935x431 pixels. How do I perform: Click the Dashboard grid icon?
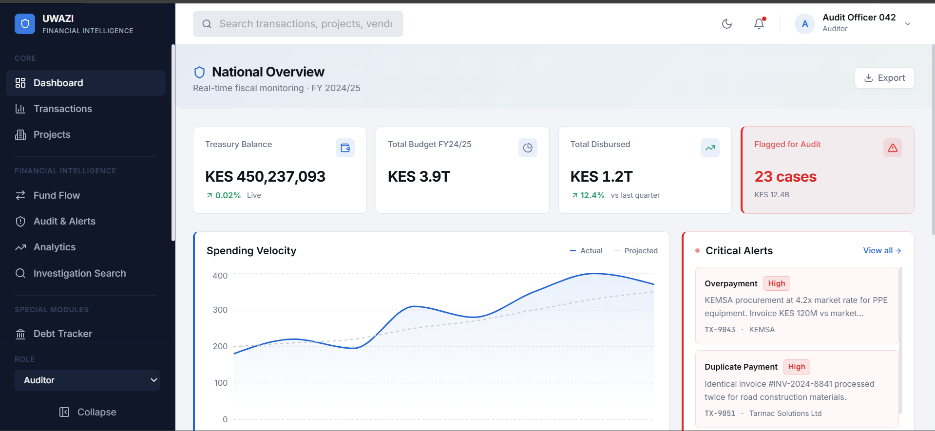(20, 83)
